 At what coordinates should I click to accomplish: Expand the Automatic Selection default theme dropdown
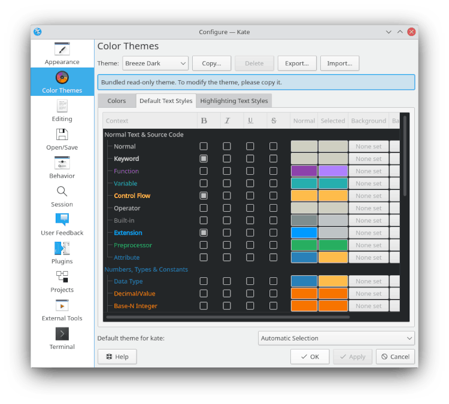pos(336,338)
